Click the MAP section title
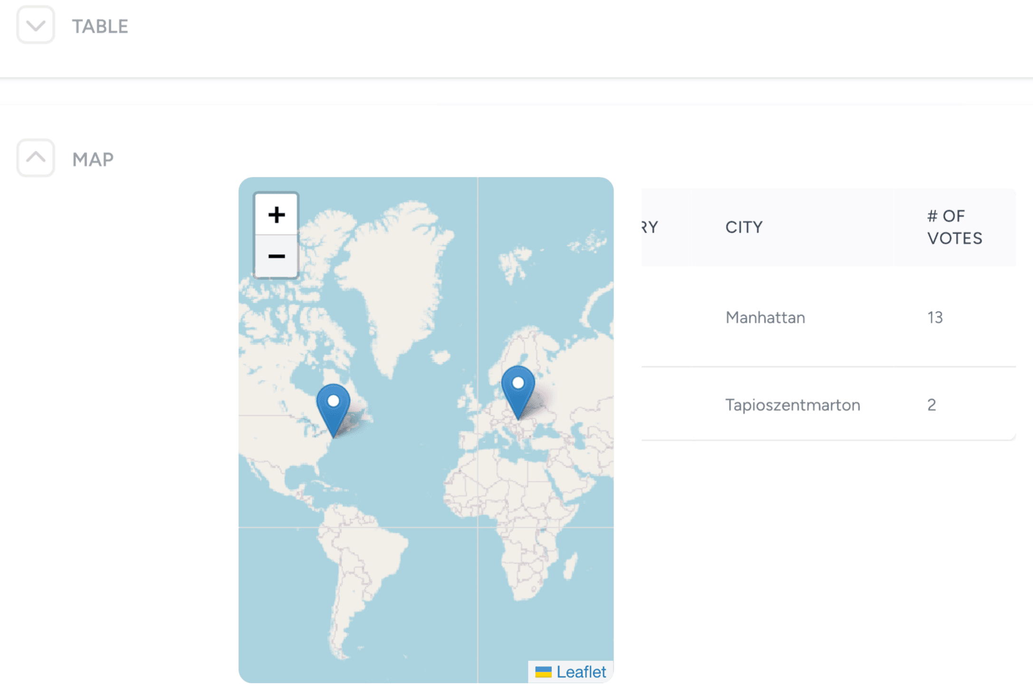Viewport: 1033px width, 695px height. click(93, 159)
